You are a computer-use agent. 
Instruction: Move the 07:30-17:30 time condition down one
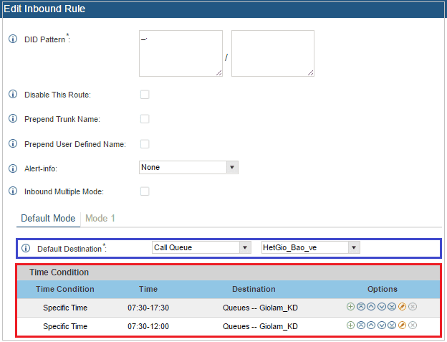(x=381, y=306)
